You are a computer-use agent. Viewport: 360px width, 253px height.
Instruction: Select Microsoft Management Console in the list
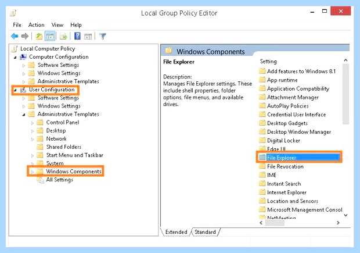tap(304, 209)
